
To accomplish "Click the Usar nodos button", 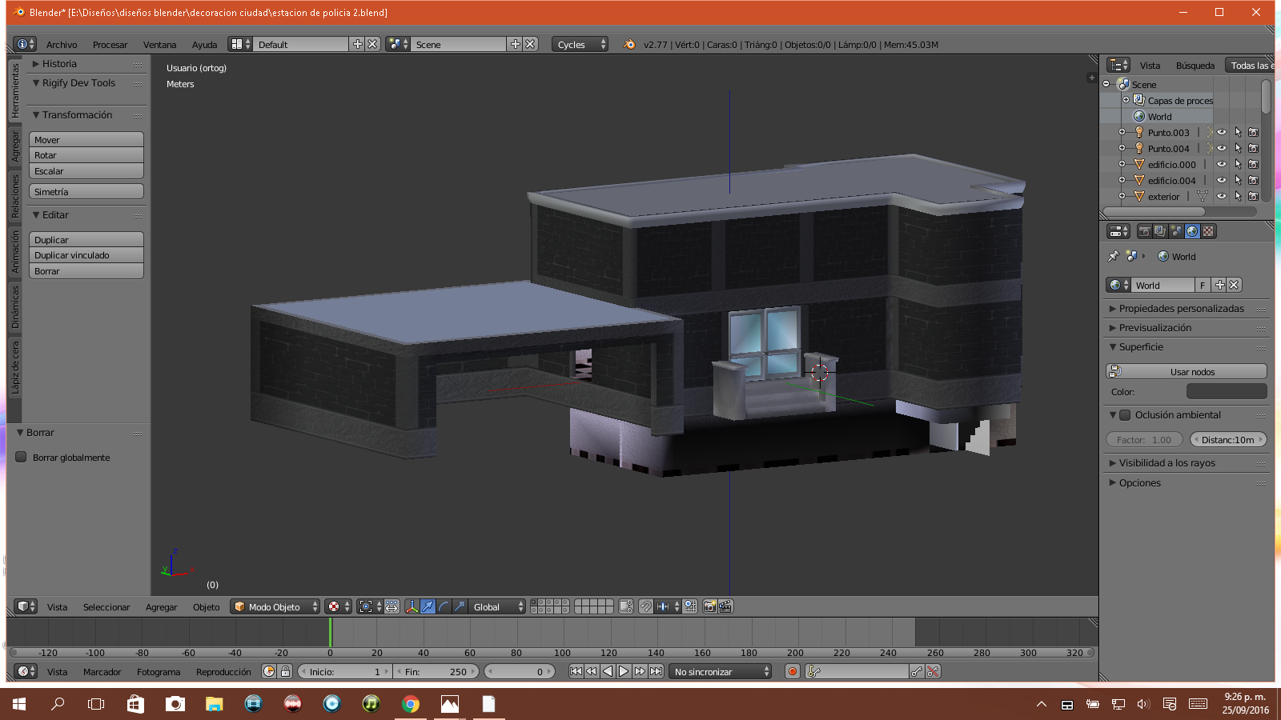I will [1191, 372].
